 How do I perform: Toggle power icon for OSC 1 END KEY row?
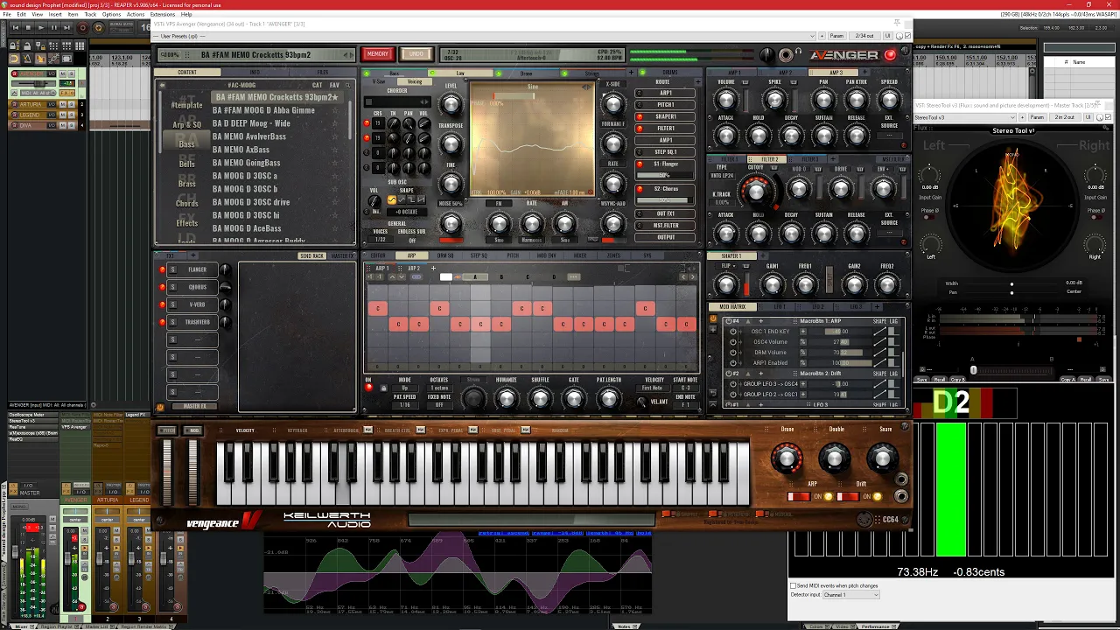pyautogui.click(x=732, y=332)
